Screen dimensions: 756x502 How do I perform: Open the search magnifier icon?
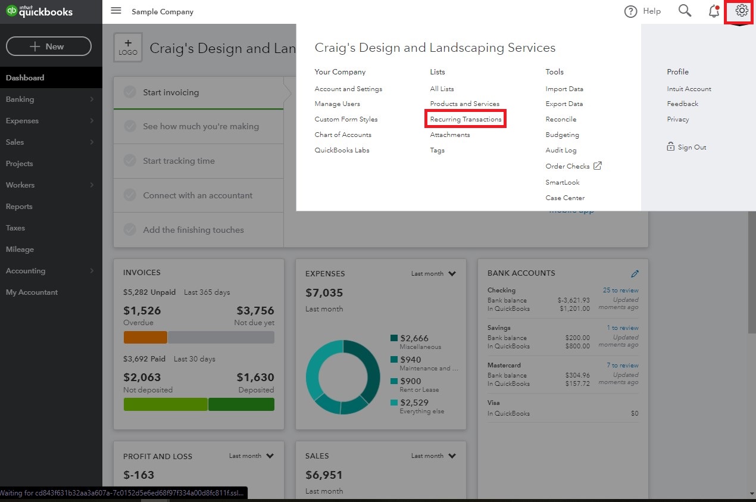click(685, 11)
